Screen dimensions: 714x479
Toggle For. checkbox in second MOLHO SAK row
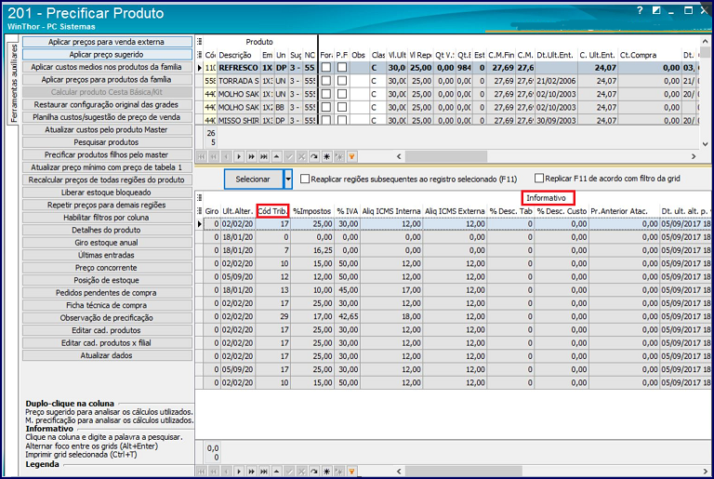click(x=326, y=107)
